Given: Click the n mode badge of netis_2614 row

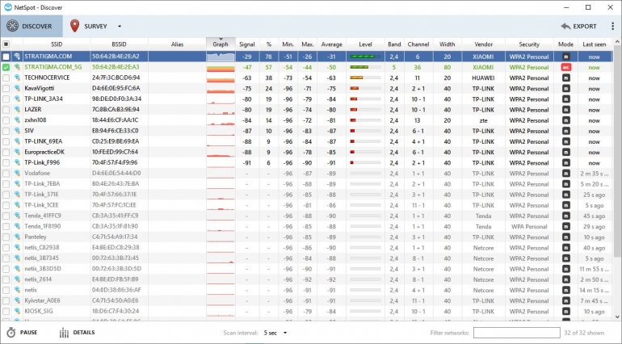Looking at the screenshot, I should [x=565, y=279].
